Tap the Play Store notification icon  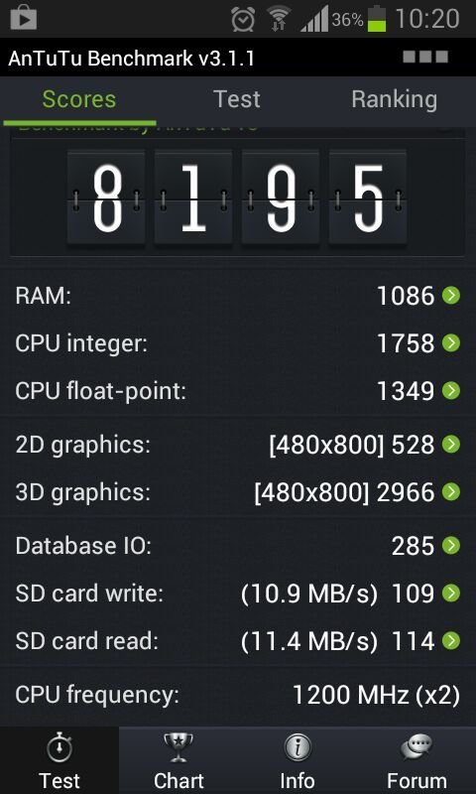tap(22, 19)
